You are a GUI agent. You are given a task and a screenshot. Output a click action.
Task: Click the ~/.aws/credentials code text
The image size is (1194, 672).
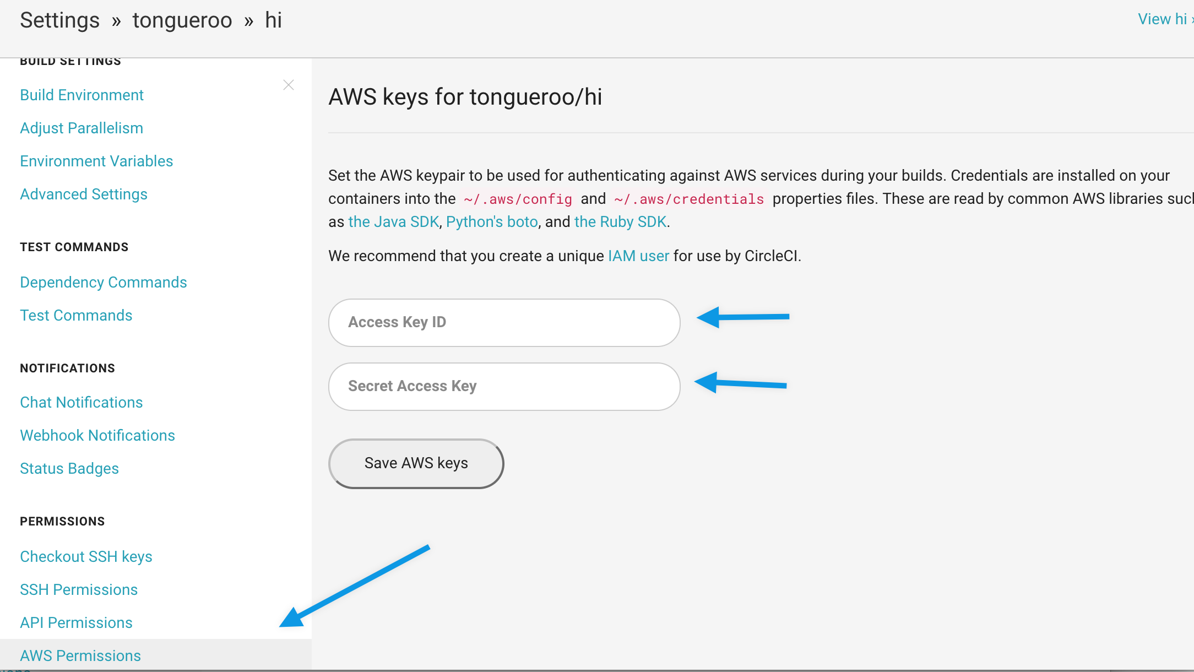pyautogui.click(x=689, y=199)
